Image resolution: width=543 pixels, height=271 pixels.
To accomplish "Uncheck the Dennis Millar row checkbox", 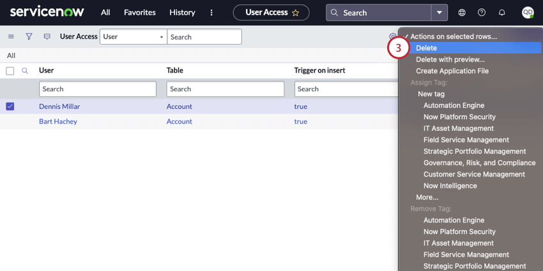I will [10, 106].
